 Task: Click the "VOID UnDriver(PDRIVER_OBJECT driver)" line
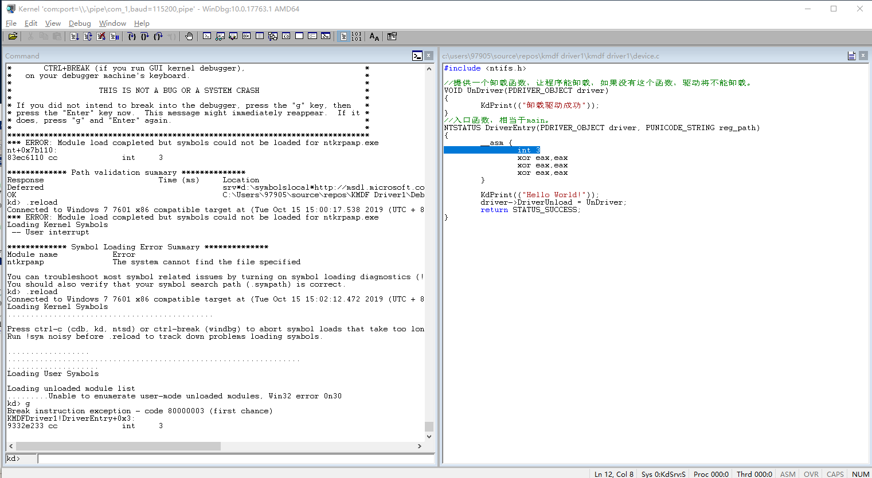tap(526, 91)
